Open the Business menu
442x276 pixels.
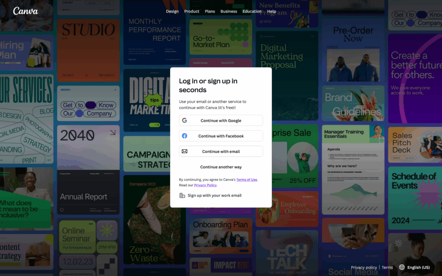coord(229,11)
